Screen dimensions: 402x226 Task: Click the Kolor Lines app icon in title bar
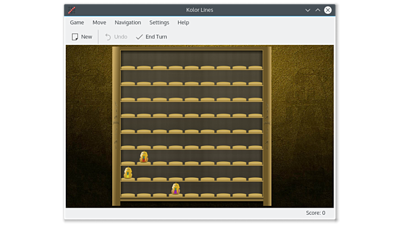tap(72, 10)
